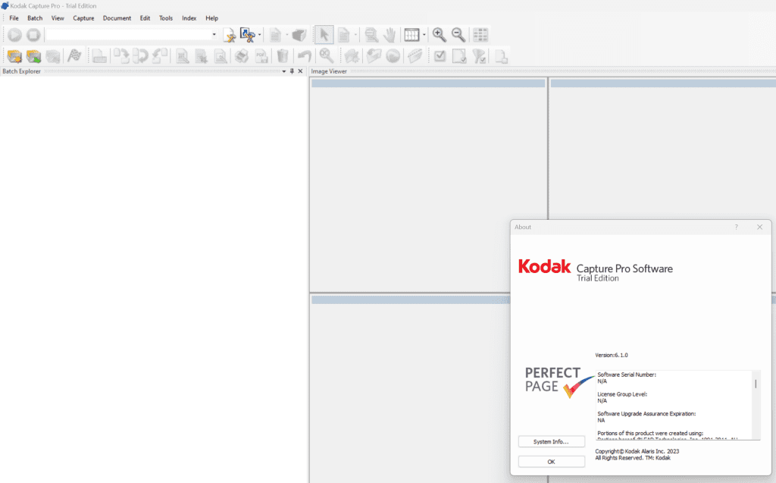Click OK in the About dialog

click(x=552, y=462)
